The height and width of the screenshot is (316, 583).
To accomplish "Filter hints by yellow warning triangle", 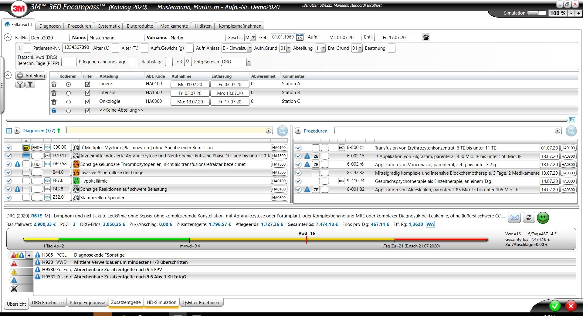I will [x=14, y=272].
